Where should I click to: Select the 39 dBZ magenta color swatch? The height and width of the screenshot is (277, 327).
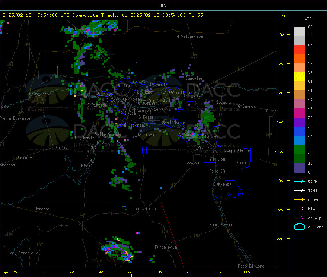(x=299, y=113)
